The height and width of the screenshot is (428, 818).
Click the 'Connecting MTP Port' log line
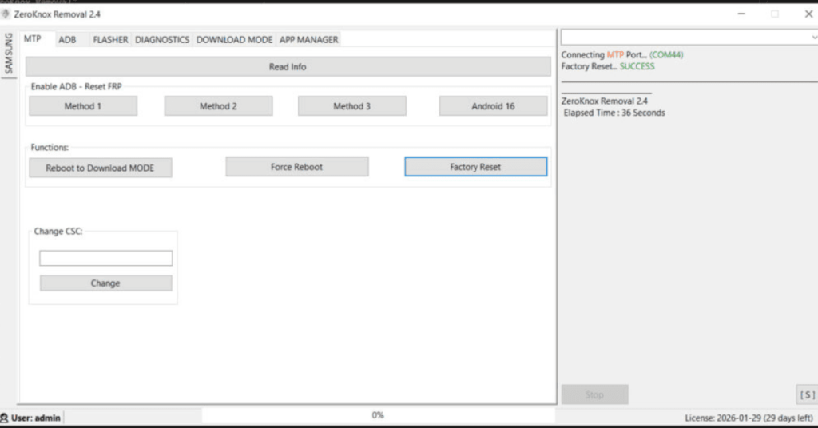click(x=622, y=55)
